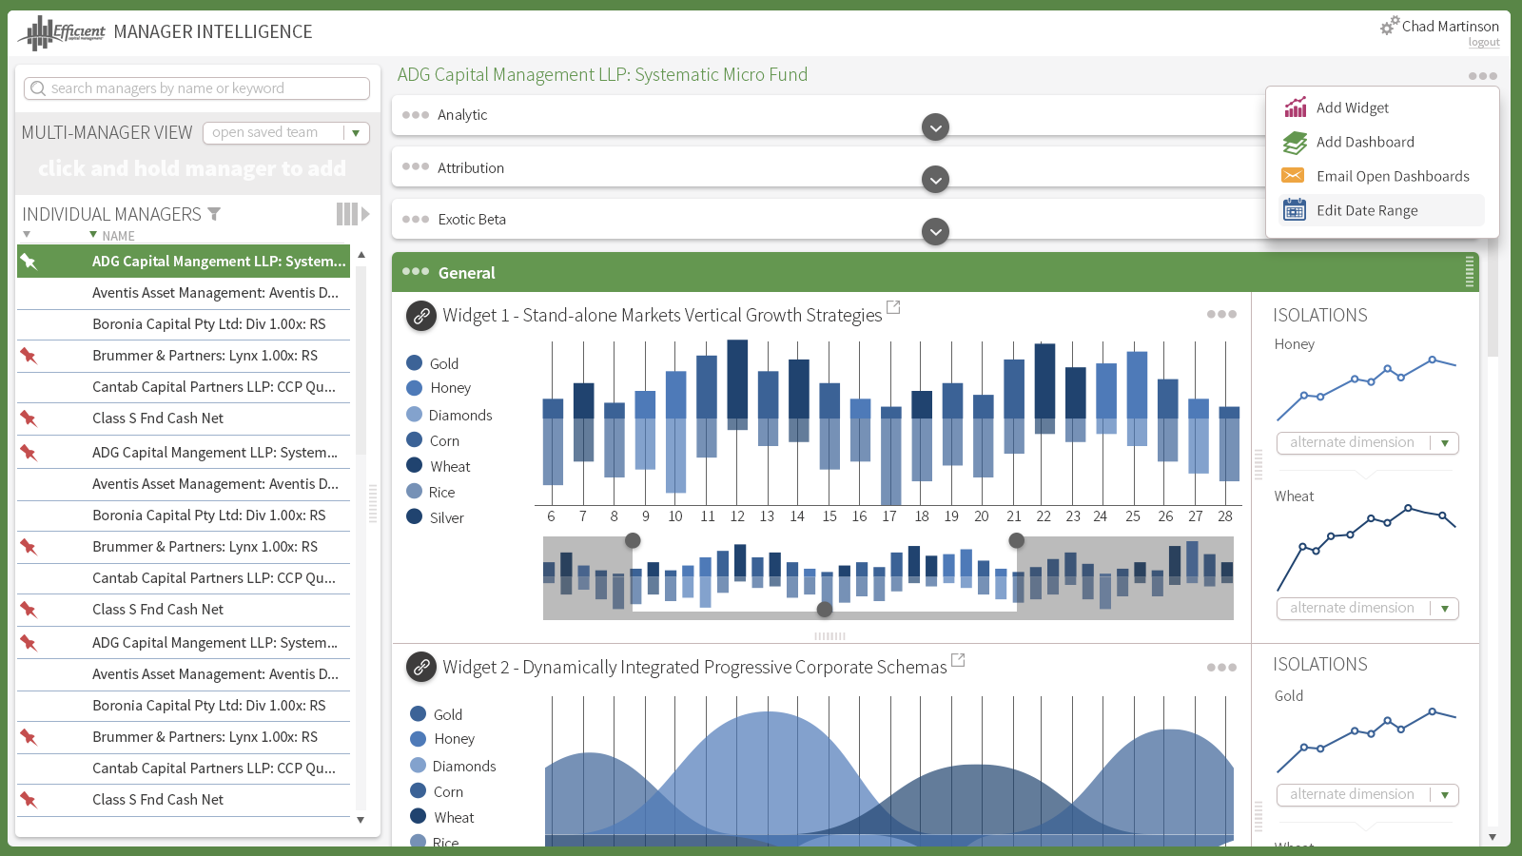Click three-dot menu on Exotic Beta row
The image size is (1522, 856).
416,219
